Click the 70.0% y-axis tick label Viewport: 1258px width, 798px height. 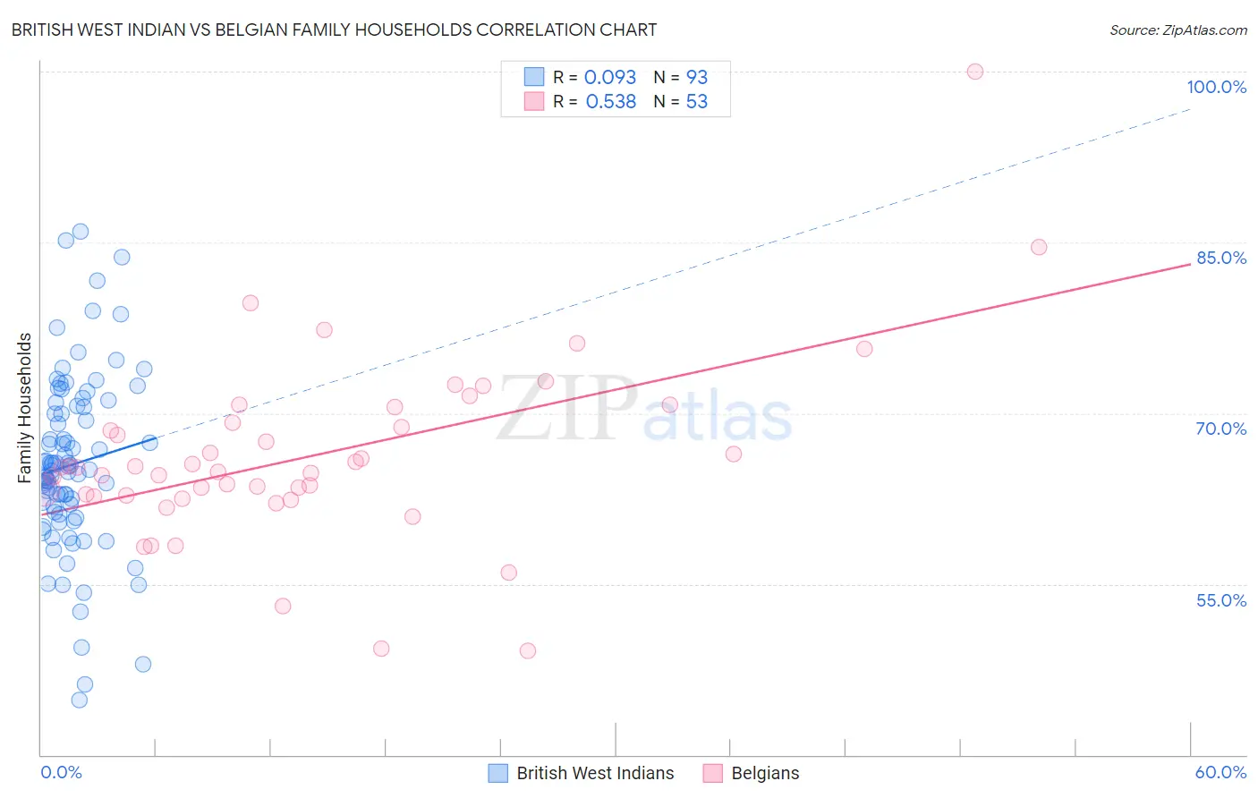(x=1221, y=429)
